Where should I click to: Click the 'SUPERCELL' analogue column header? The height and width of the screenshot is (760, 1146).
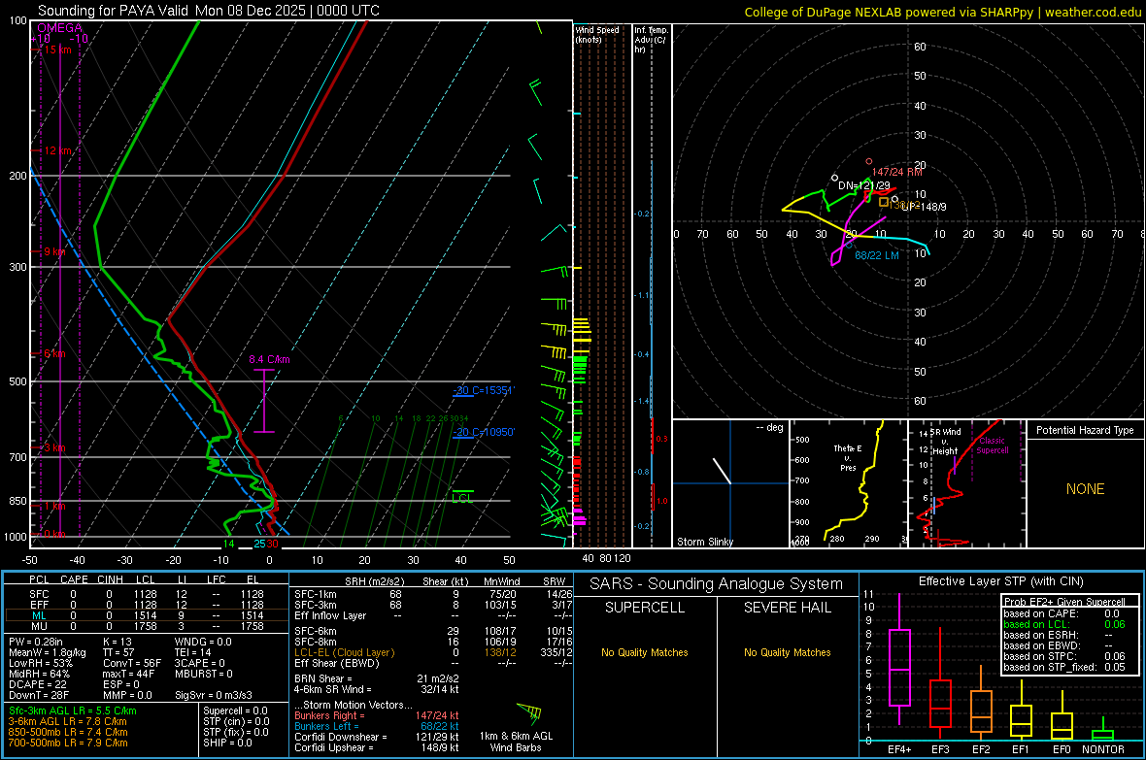pos(645,608)
